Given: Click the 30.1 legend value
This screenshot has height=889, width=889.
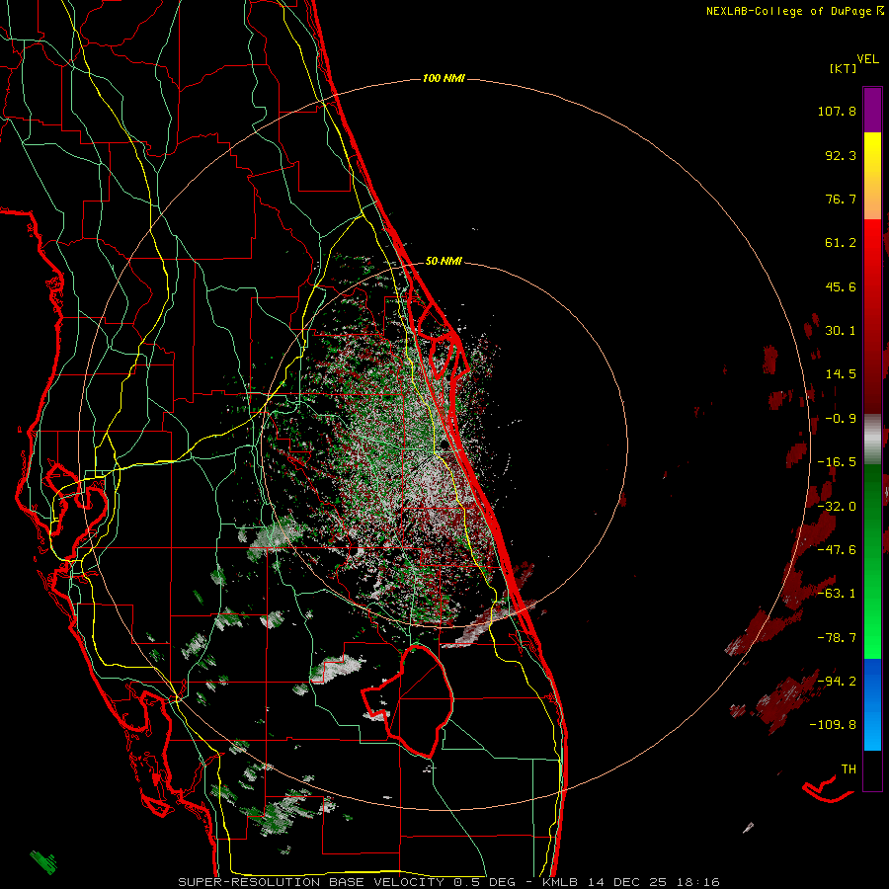Looking at the screenshot, I should click(841, 331).
